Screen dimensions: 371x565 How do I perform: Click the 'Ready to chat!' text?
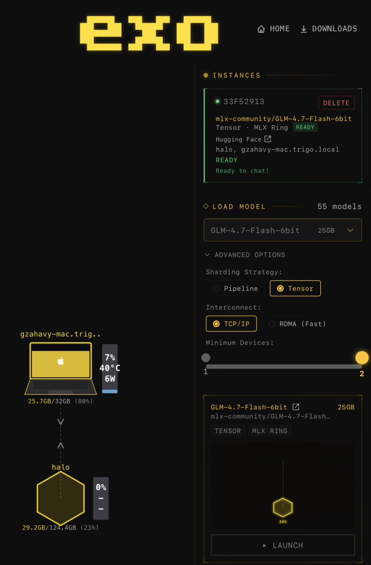click(243, 171)
